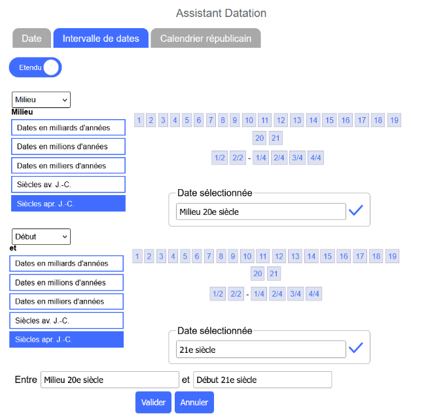Select century 20 in the first grid
The height and width of the screenshot is (419, 428).
[x=259, y=137]
